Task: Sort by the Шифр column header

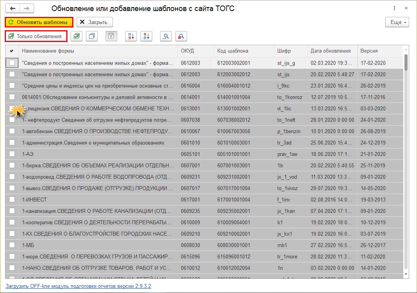Action: (291, 51)
